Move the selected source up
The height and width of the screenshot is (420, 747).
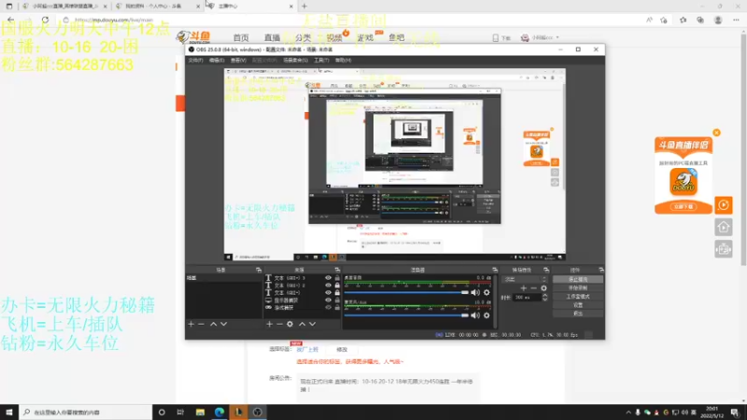tap(302, 324)
